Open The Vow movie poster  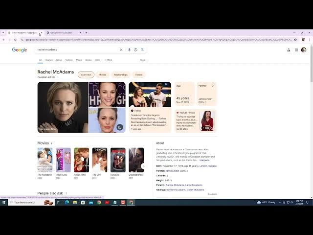tap(100, 160)
